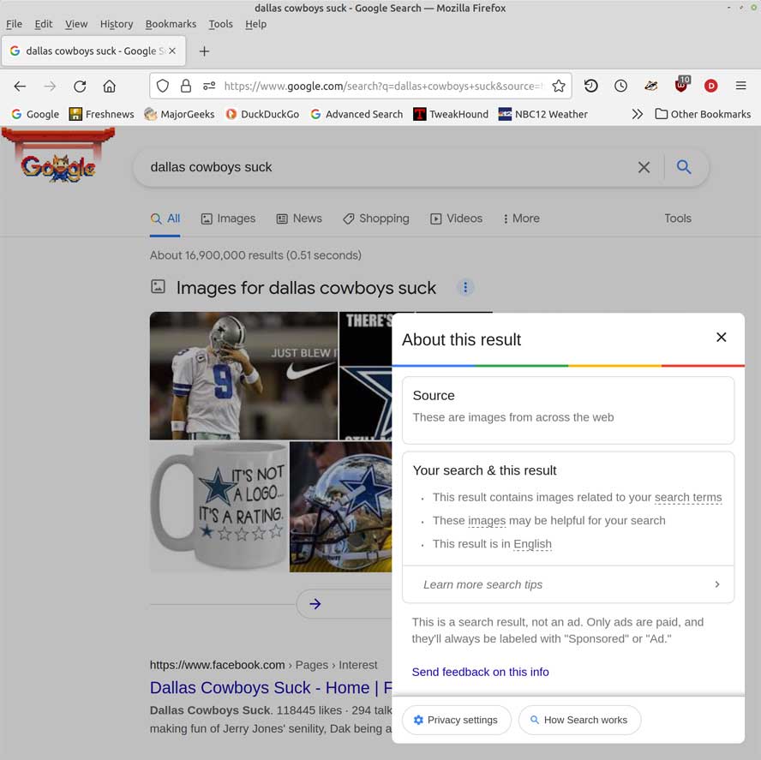
Task: Open the NBC12 Weather bookmark
Action: click(x=542, y=114)
